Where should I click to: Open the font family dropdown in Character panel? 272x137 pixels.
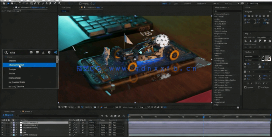(252, 57)
